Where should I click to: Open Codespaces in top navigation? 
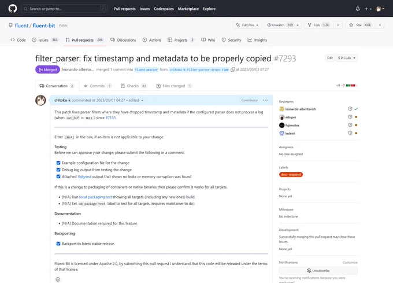164,9
